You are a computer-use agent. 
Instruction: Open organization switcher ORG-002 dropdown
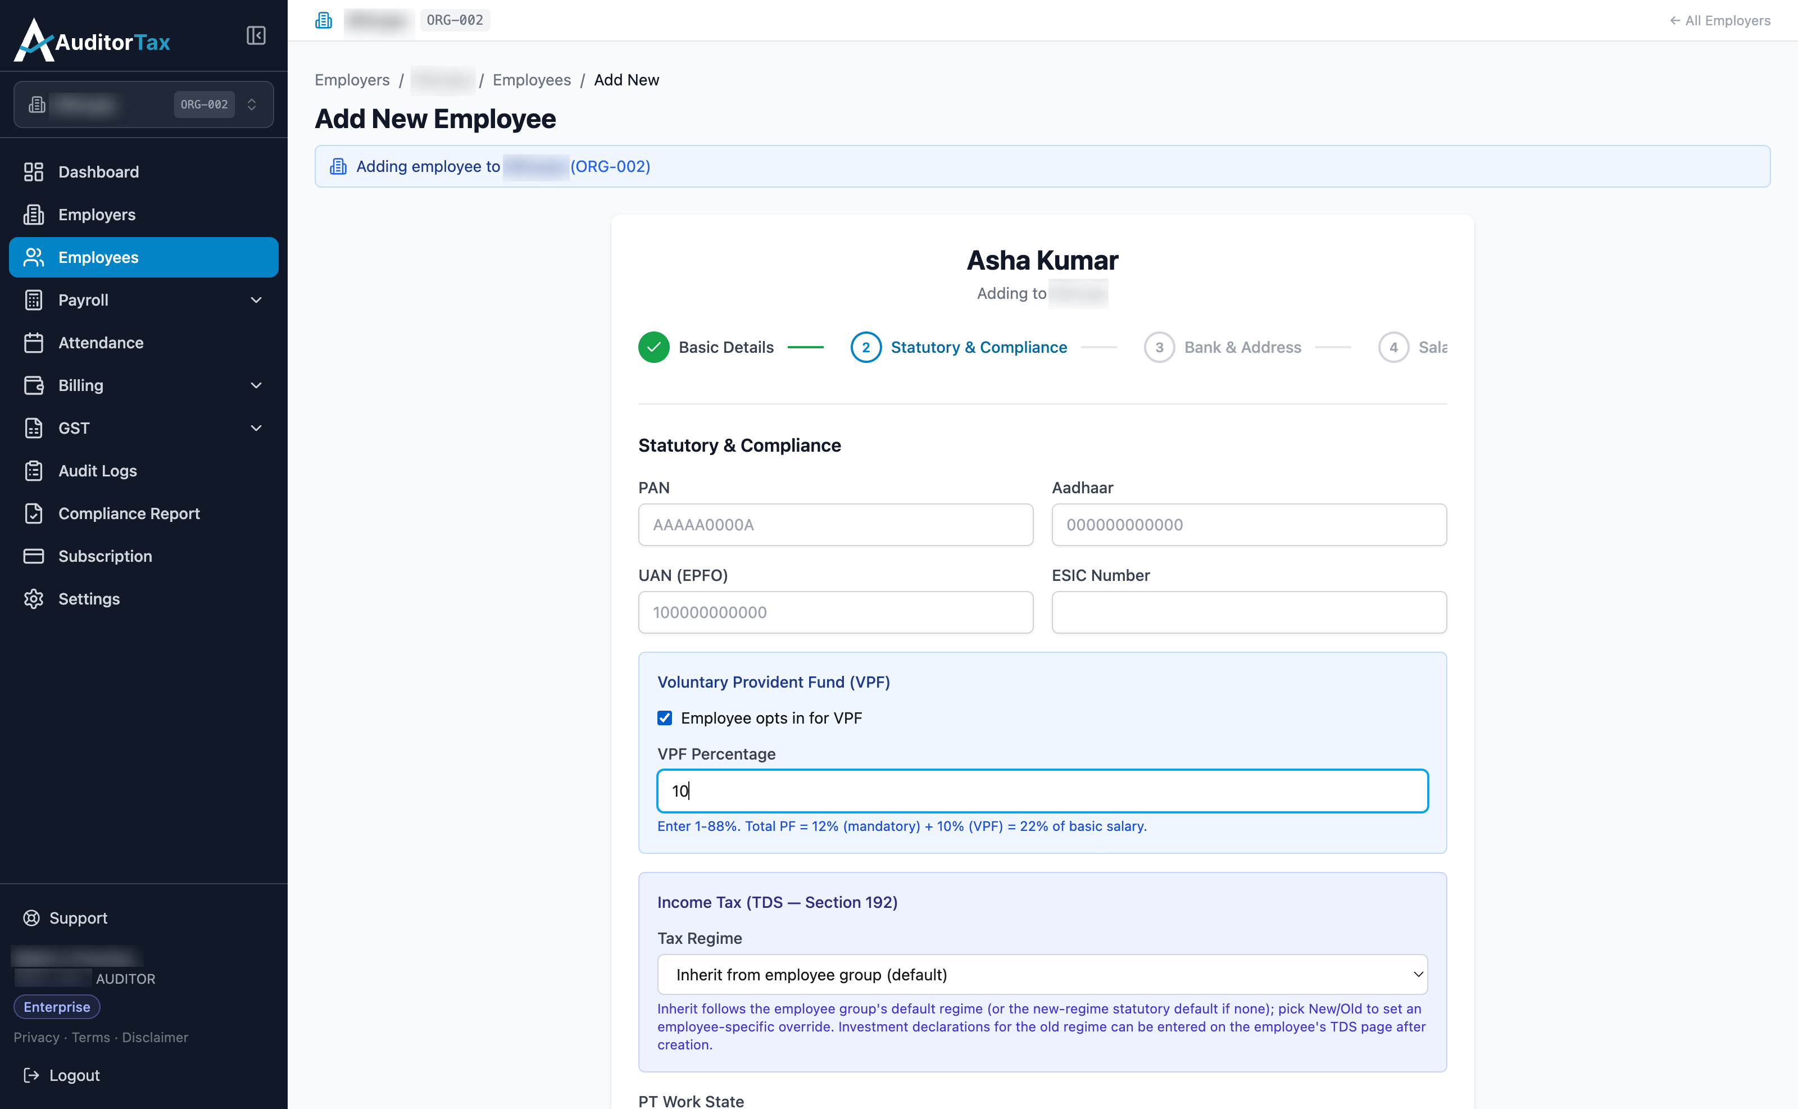click(x=144, y=104)
